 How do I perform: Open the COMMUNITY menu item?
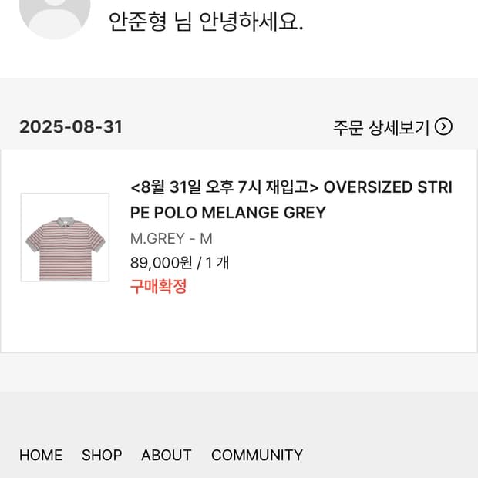click(257, 455)
